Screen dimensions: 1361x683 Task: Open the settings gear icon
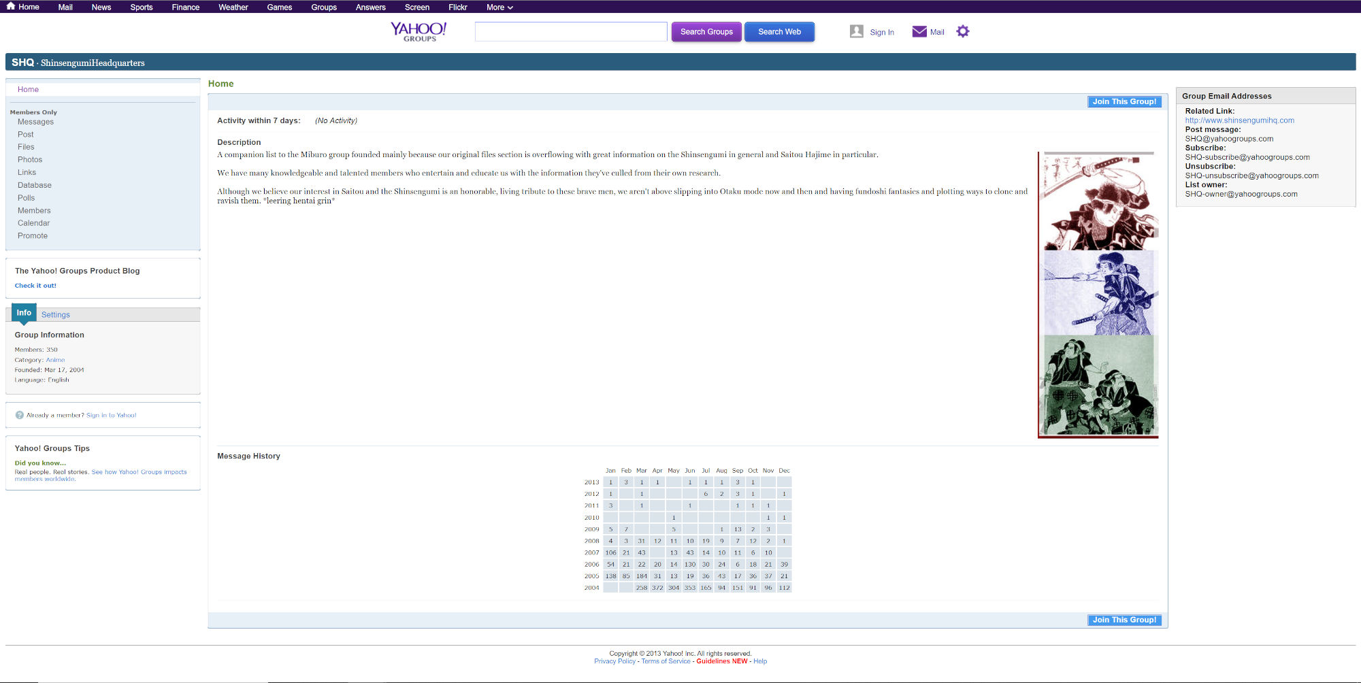click(962, 31)
